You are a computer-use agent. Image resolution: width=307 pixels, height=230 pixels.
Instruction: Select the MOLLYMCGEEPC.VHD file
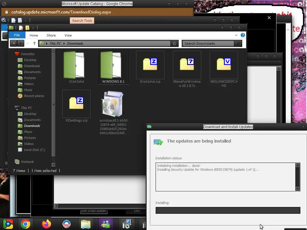coord(224,69)
